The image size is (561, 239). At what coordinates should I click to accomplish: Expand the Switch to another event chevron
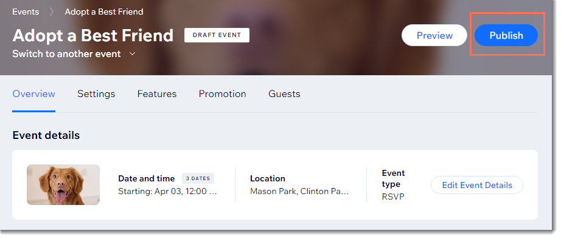click(x=133, y=54)
